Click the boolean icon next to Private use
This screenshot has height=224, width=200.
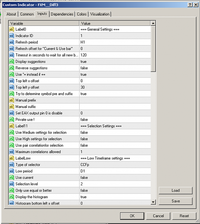11,120
